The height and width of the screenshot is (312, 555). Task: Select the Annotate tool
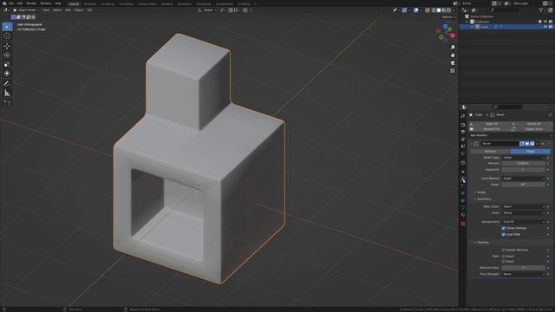tap(7, 84)
